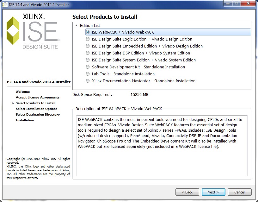
Task: Close the installer window
Action: coord(248,4)
